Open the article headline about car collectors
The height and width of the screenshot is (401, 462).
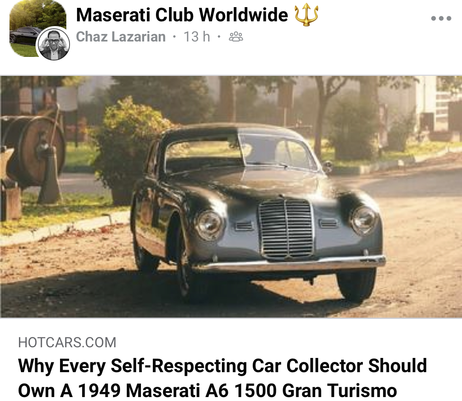[x=222, y=378]
